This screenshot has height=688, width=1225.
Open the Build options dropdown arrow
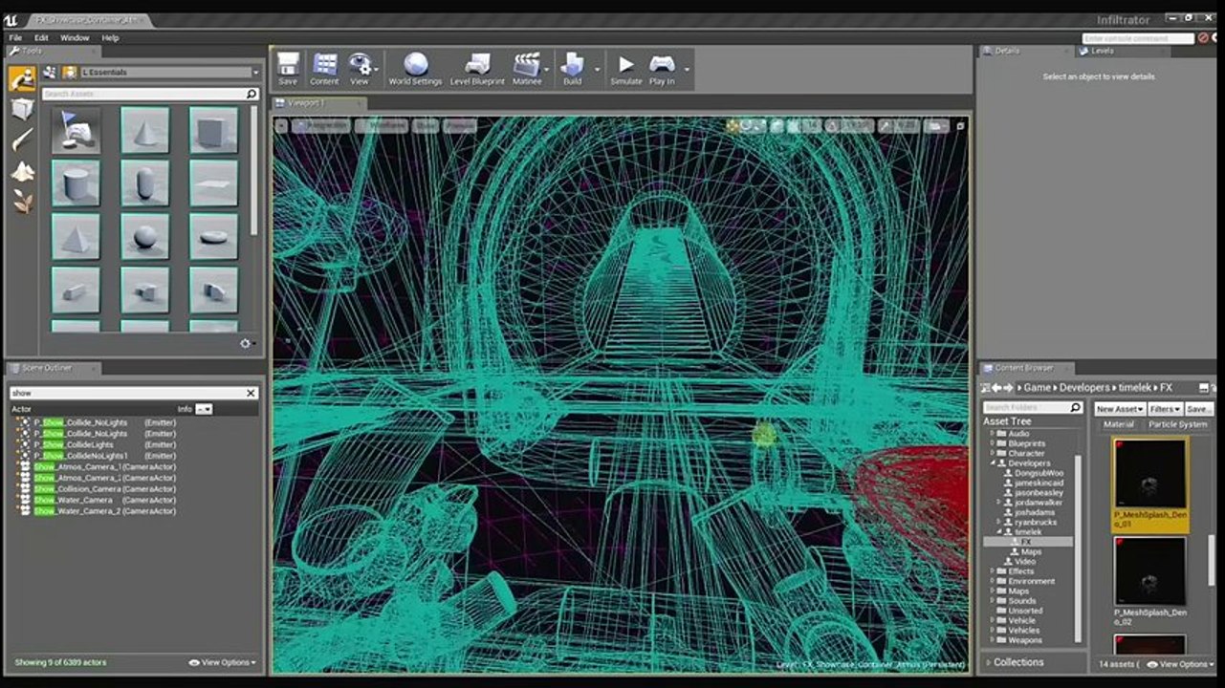click(598, 69)
